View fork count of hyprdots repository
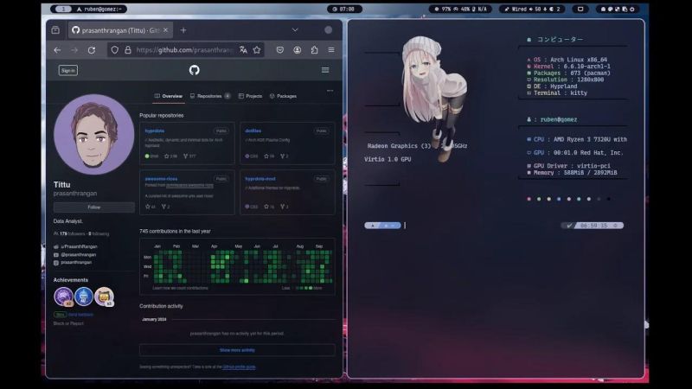Image resolution: width=692 pixels, height=389 pixels. click(189, 156)
